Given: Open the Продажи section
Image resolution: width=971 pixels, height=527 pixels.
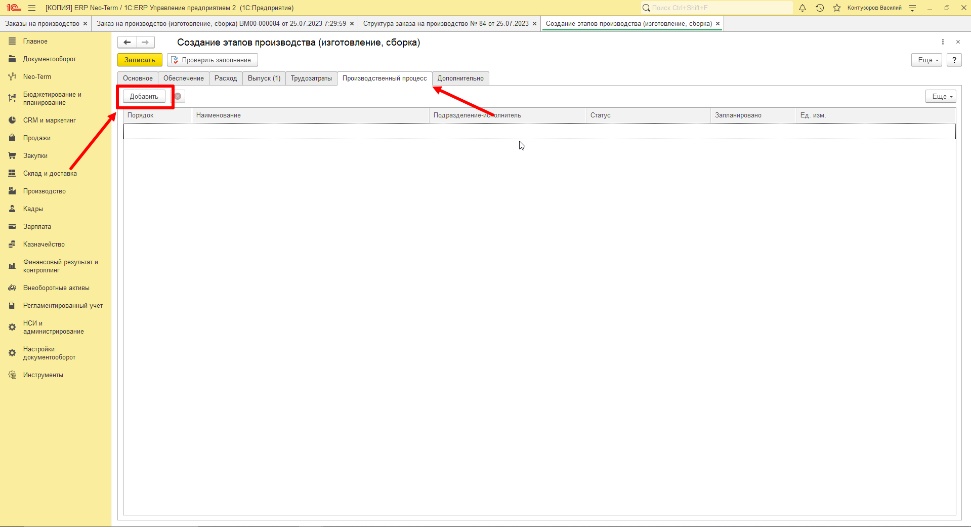Looking at the screenshot, I should click(37, 138).
